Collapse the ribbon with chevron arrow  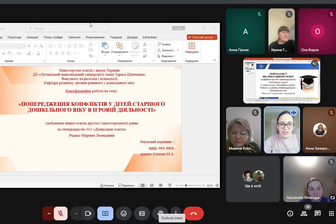(x=215, y=60)
